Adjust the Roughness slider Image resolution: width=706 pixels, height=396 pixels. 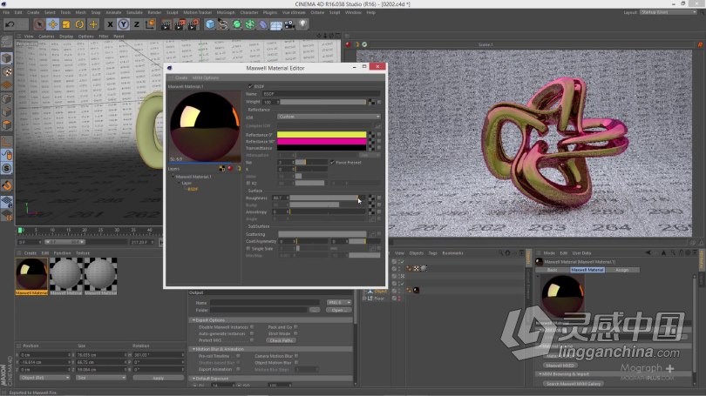click(328, 198)
